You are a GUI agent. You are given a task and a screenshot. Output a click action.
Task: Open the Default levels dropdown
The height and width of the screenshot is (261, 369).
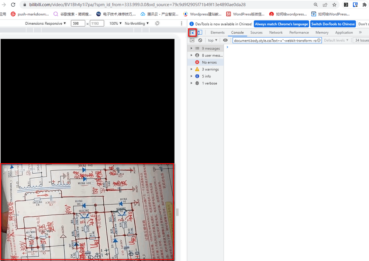pos(336,40)
